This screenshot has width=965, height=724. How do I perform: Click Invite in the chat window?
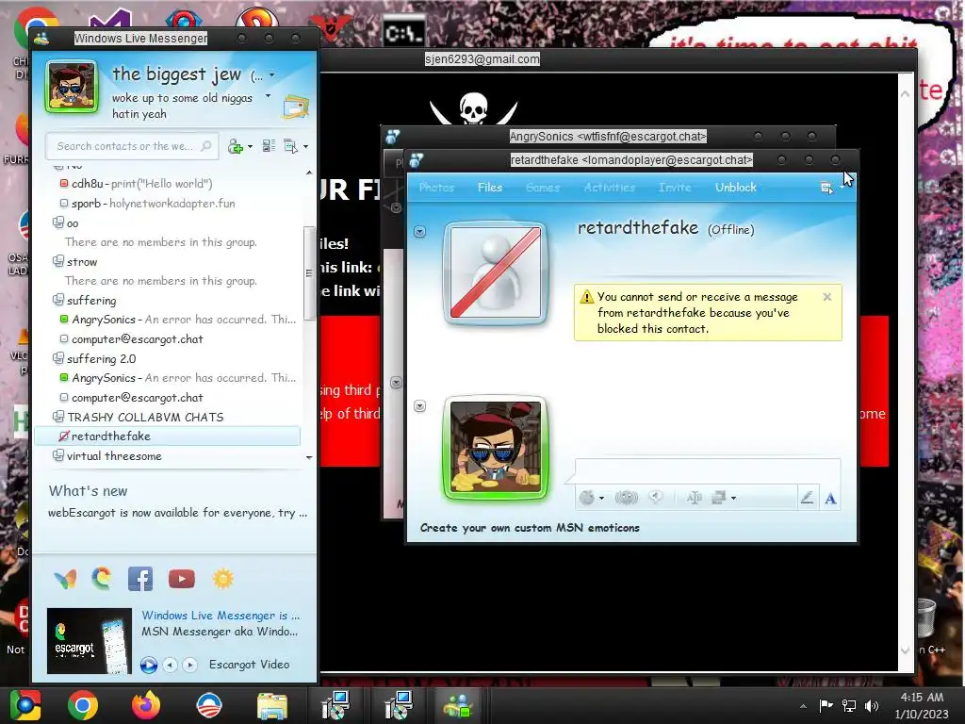(675, 188)
